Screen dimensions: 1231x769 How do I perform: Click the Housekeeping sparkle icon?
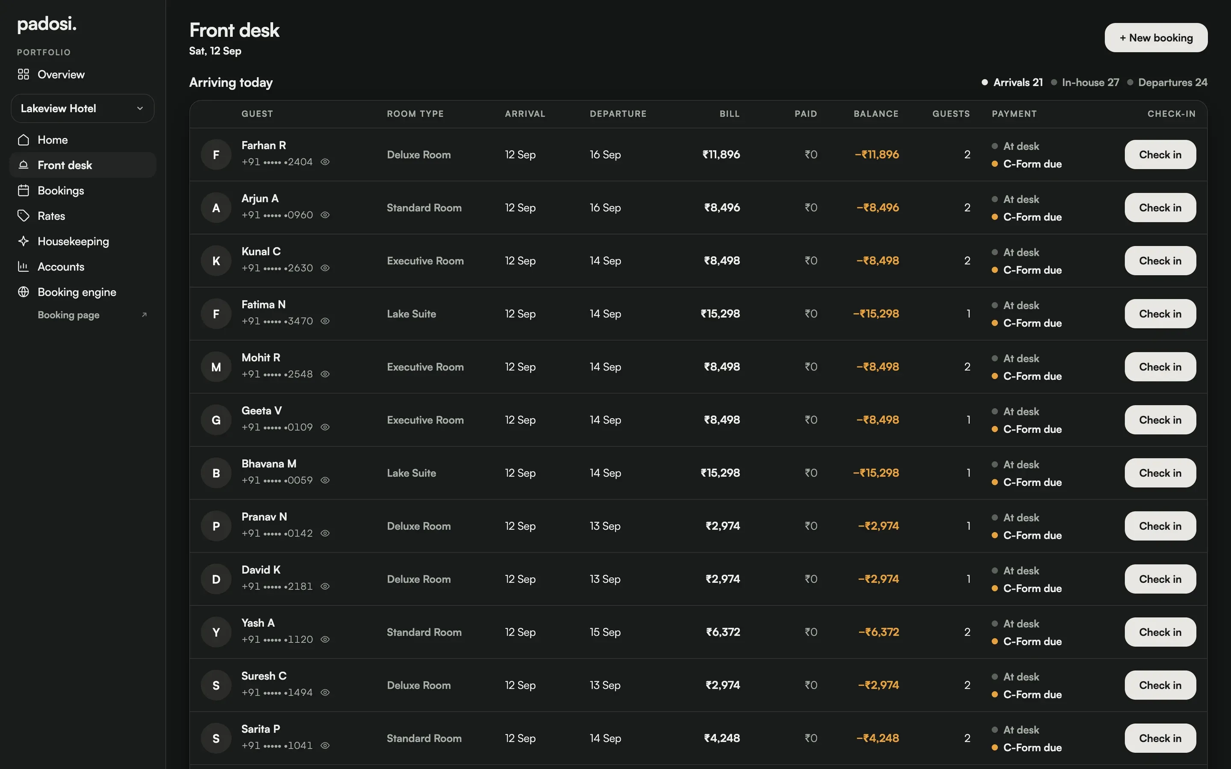[x=24, y=241]
